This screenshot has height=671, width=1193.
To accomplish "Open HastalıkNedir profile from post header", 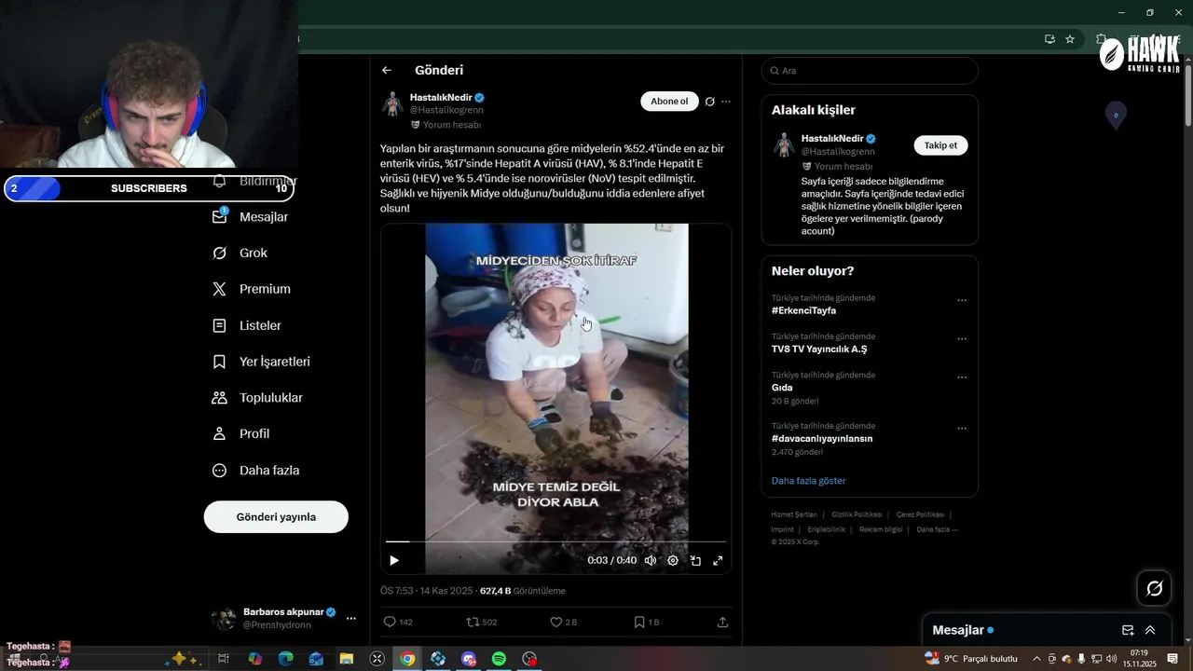I will pos(441,97).
